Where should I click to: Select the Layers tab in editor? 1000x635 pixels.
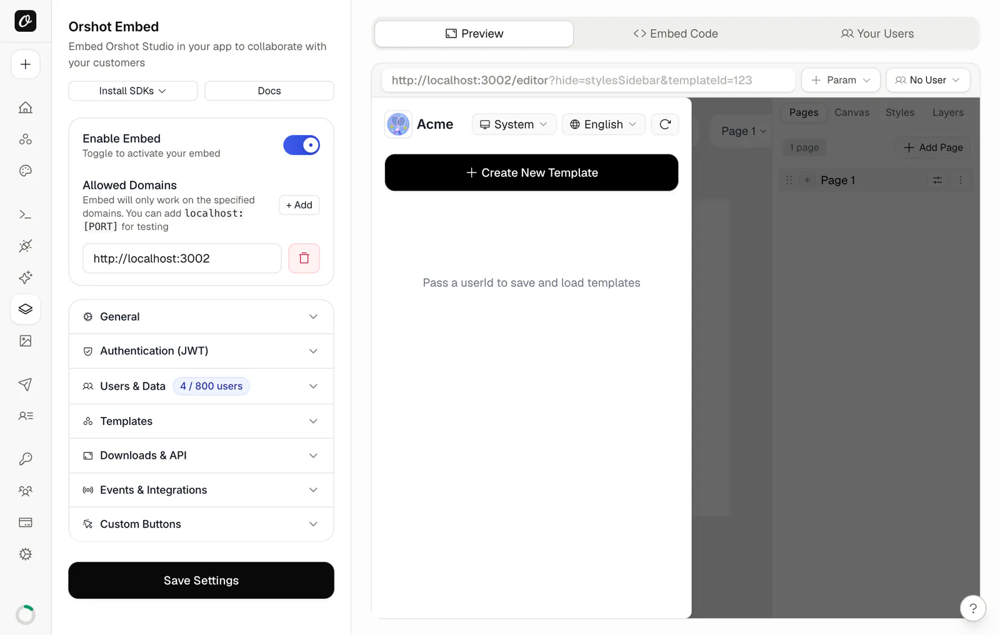tap(948, 112)
